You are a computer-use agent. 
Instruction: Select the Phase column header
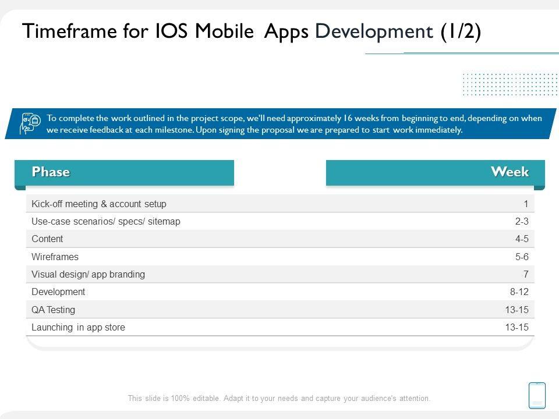124,172
